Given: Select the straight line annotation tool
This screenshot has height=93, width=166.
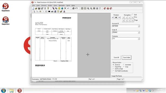Looking at the screenshot, I should click(x=43, y=11).
